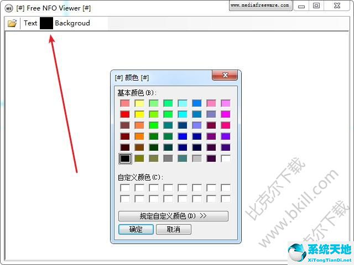Cancel color dialog with 取消 button
The width and height of the screenshot is (354, 265).
tap(173, 230)
